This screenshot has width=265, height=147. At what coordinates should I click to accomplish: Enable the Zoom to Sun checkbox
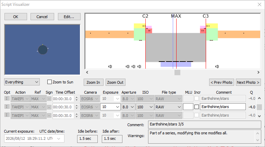tap(50, 82)
